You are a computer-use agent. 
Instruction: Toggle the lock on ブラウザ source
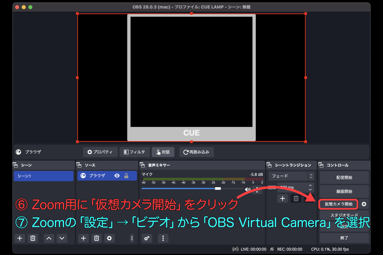point(126,176)
